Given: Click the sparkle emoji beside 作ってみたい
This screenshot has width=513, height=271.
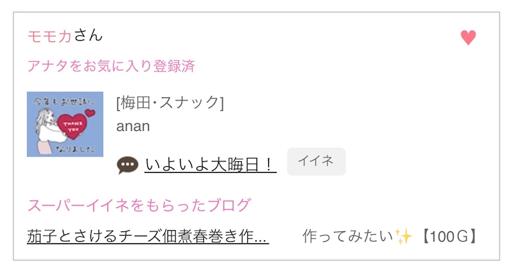Looking at the screenshot, I should click(x=404, y=236).
